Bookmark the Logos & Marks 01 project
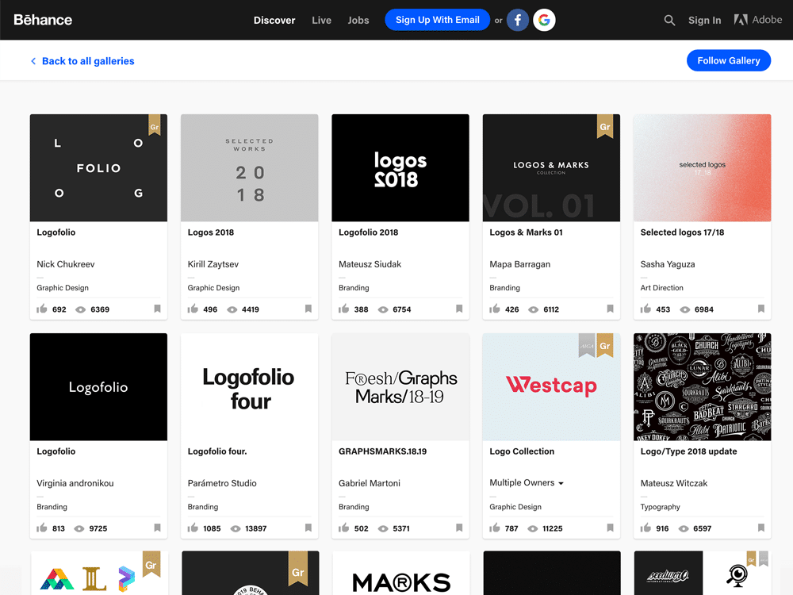Image resolution: width=793 pixels, height=595 pixels. tap(610, 309)
